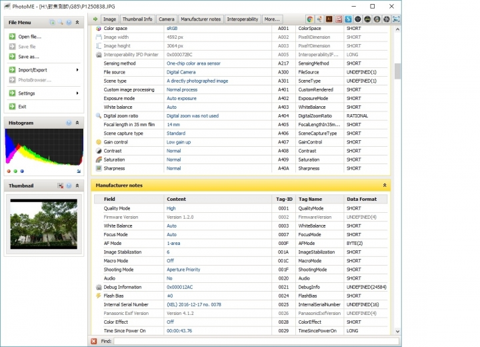Click the remove-thumbnail icon with red X
This screenshot has width=480, height=347.
point(61,186)
